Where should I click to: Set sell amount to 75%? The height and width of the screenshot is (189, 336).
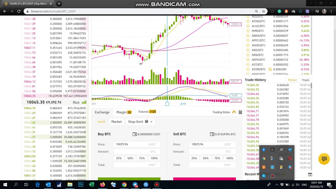[x=217, y=158]
